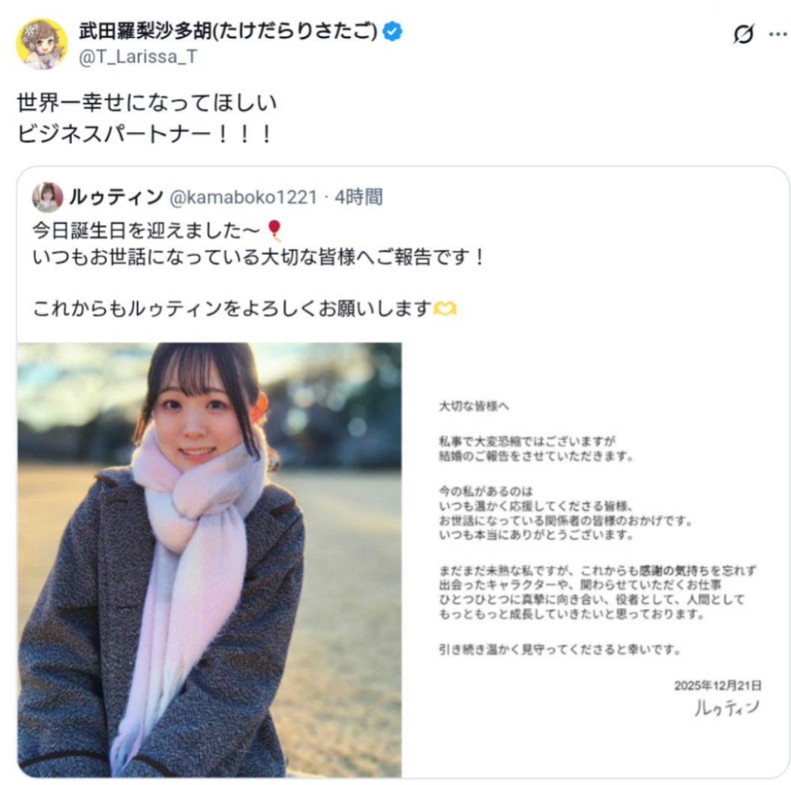This screenshot has height=785, width=791.
Task: Click the ビジネスパートナー!!! text line
Action: click(144, 134)
